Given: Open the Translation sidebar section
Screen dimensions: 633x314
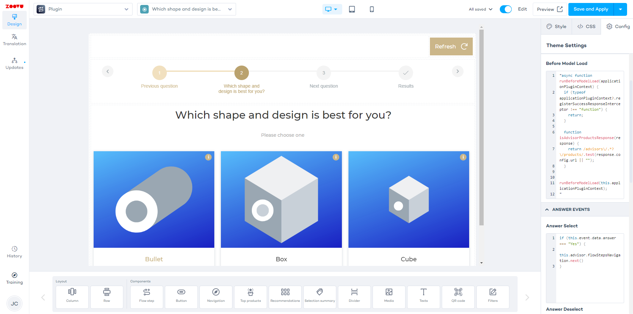Looking at the screenshot, I should [15, 40].
